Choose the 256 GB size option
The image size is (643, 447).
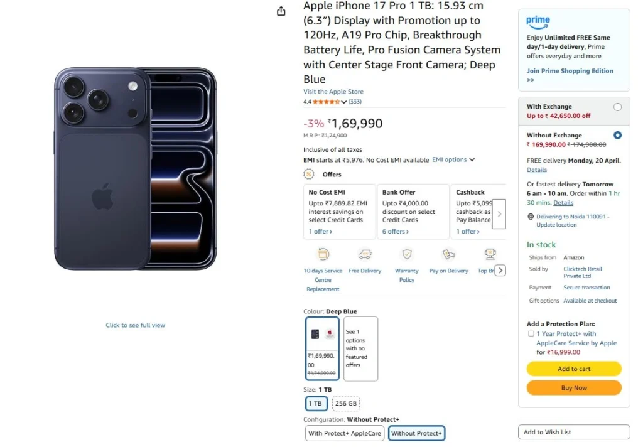[x=346, y=404]
